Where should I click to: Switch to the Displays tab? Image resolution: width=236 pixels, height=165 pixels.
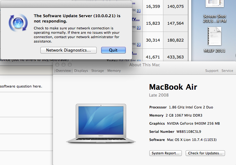point(81,71)
